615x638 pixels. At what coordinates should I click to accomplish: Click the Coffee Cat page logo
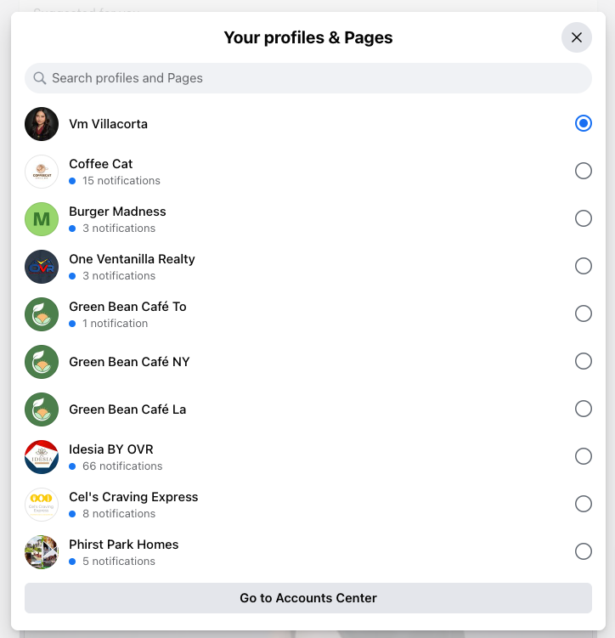pyautogui.click(x=42, y=172)
